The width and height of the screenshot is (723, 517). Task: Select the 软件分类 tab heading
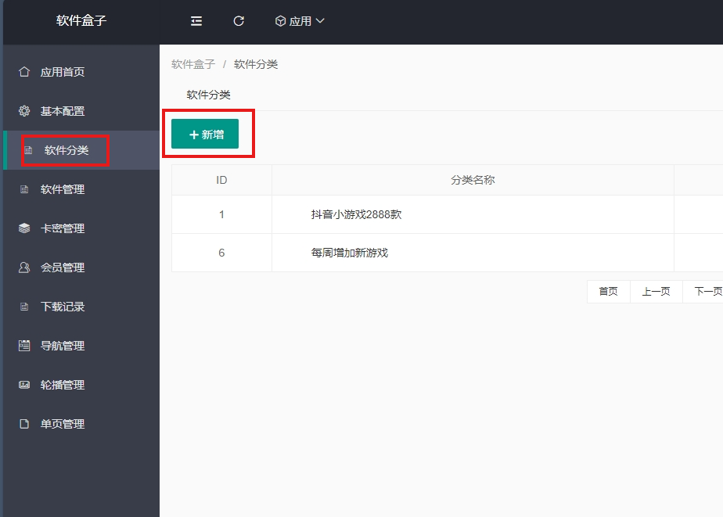click(x=207, y=94)
